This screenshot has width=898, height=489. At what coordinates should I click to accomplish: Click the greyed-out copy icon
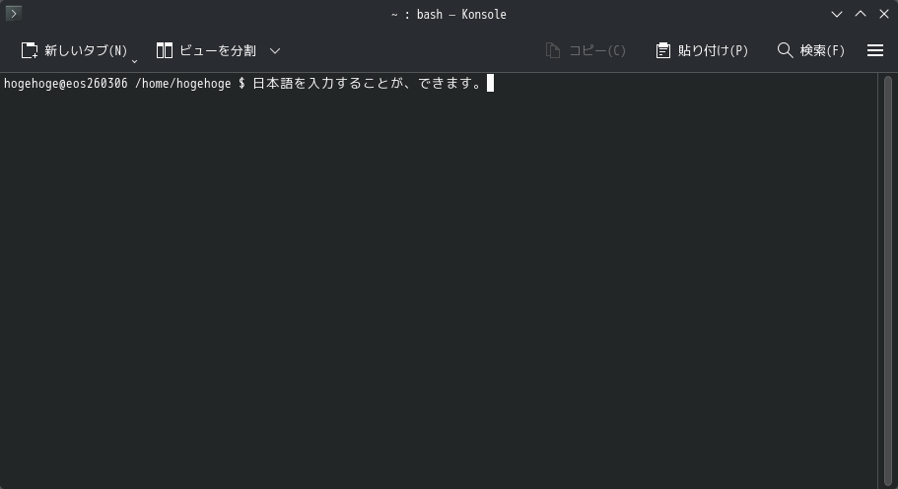(x=553, y=50)
